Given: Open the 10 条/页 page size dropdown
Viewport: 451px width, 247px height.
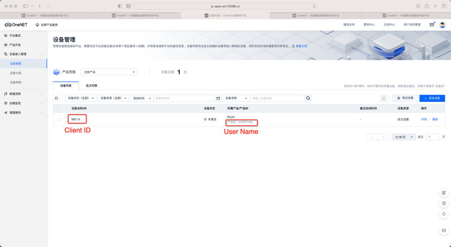Looking at the screenshot, I should click(x=404, y=137).
